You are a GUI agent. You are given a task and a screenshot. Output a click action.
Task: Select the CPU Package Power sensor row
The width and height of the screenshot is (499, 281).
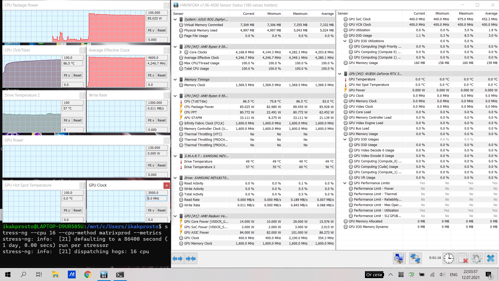[x=253, y=107]
